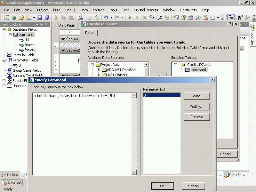This screenshot has height=192, width=256.
Task: Expand the ADO.NET DataSets node
Action: pyautogui.click(x=99, y=70)
